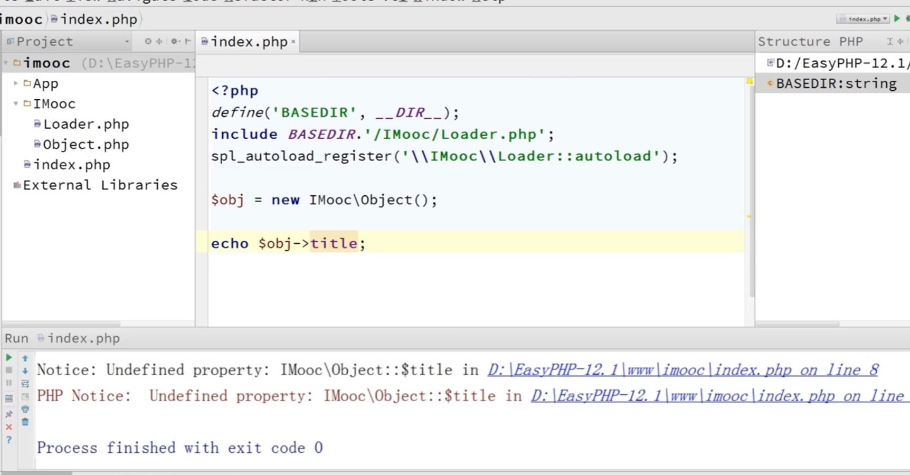Click the yellow warning marker on error stripe

[x=748, y=216]
